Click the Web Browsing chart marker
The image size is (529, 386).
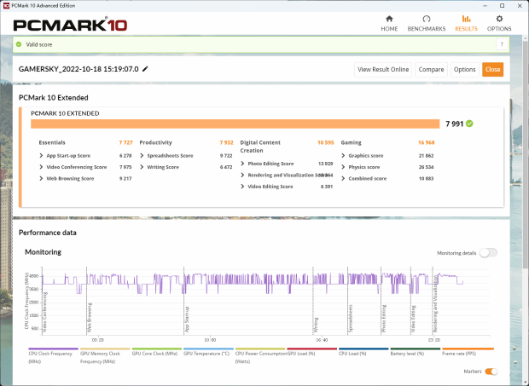[x=90, y=318]
